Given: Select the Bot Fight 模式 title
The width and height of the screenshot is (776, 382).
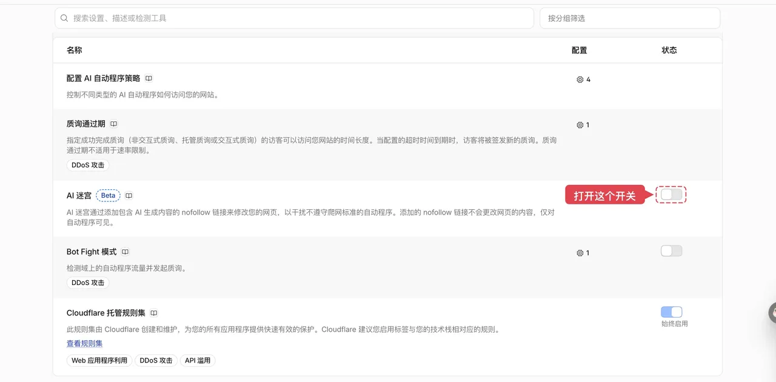Looking at the screenshot, I should [x=92, y=252].
